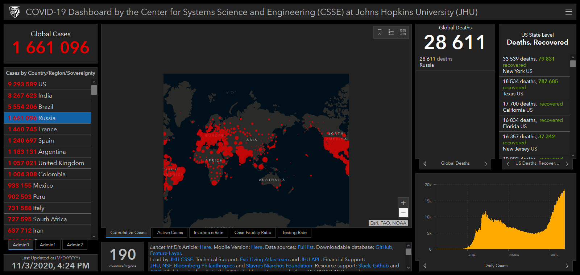The width and height of the screenshot is (580, 275).
Task: Switch to the Cumulative Cases tab
Action: [x=128, y=233]
